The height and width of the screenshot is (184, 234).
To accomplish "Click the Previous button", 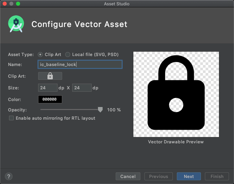I will point(158,176).
